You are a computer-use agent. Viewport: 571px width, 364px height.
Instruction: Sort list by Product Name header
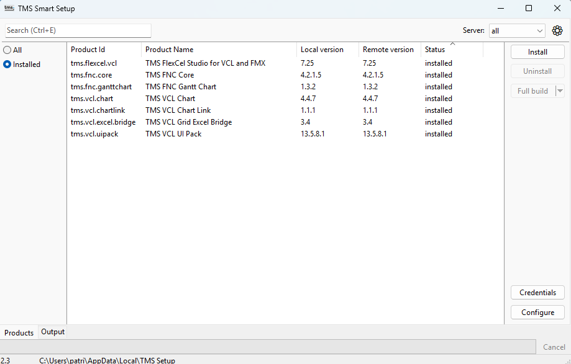(169, 50)
